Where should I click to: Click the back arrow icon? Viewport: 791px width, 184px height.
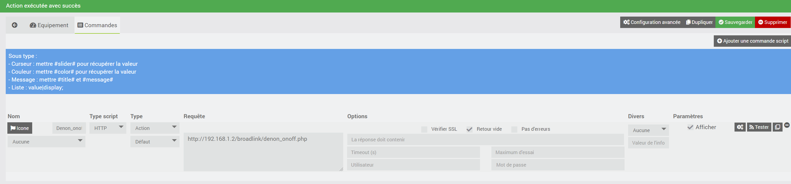point(14,25)
